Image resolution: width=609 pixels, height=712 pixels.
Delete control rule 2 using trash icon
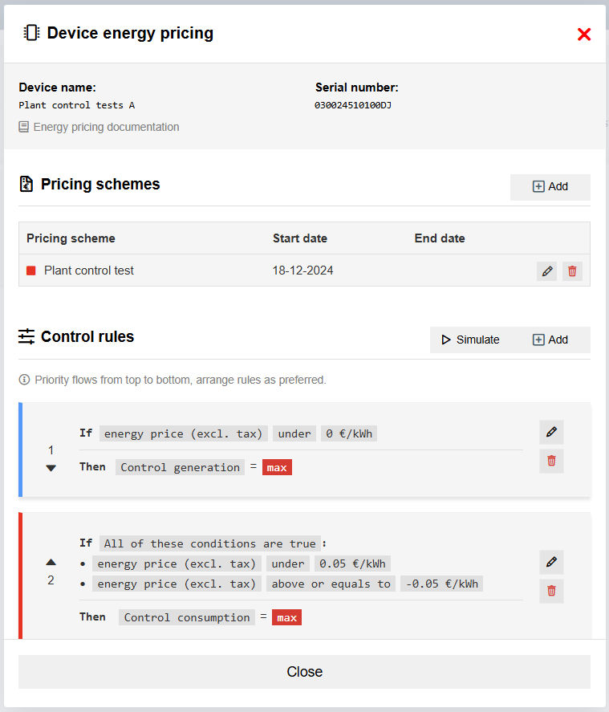tap(551, 591)
